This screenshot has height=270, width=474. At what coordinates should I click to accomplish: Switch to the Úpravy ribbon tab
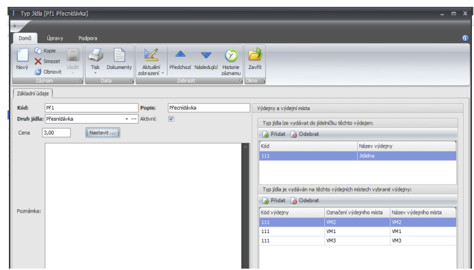[55, 38]
